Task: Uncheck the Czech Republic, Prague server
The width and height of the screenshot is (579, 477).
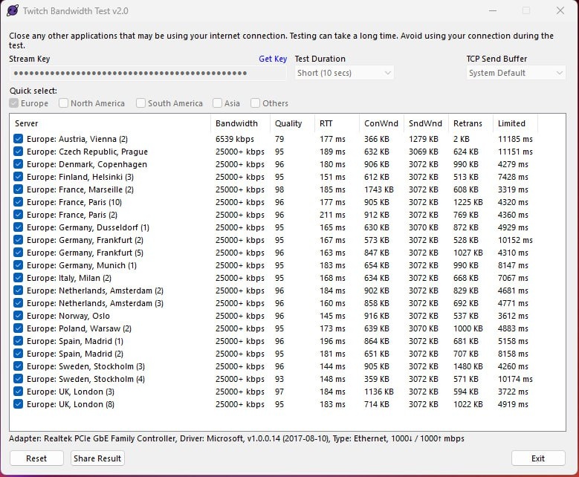Action: (x=18, y=152)
